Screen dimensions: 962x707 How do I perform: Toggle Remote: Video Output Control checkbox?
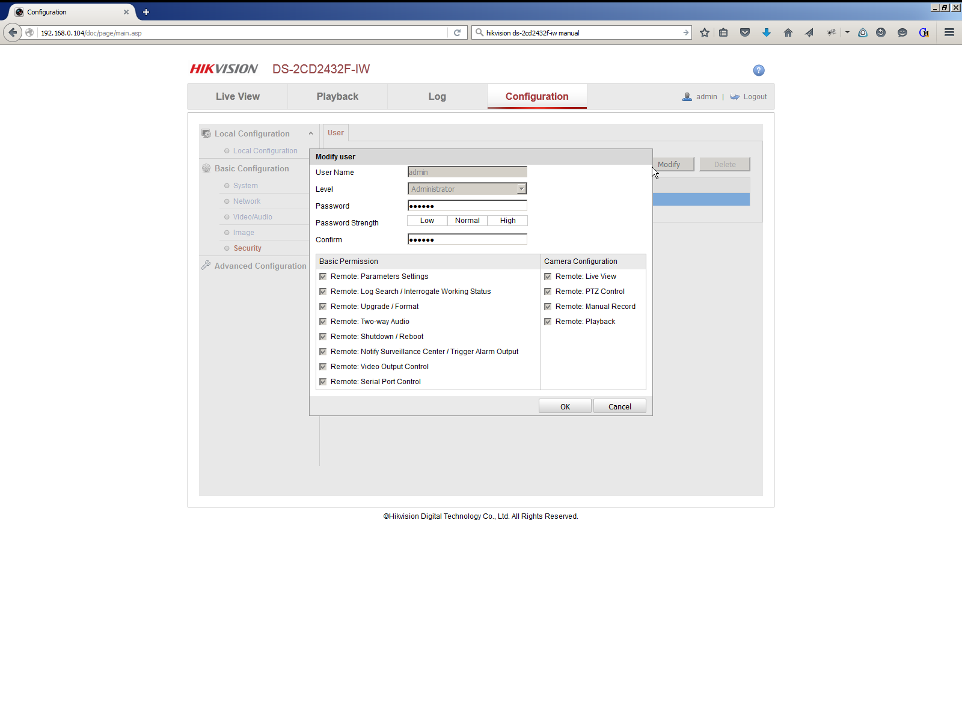tap(323, 367)
